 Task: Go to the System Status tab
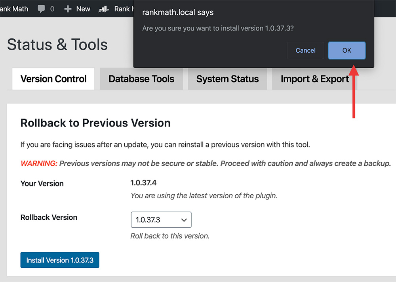coord(227,79)
